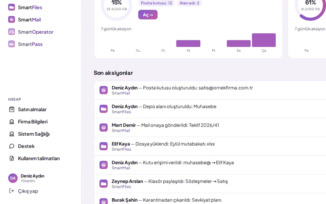This screenshot has width=326, height=204.
Task: Click the '38.4/250 GB' storage value
Action: point(116,9)
